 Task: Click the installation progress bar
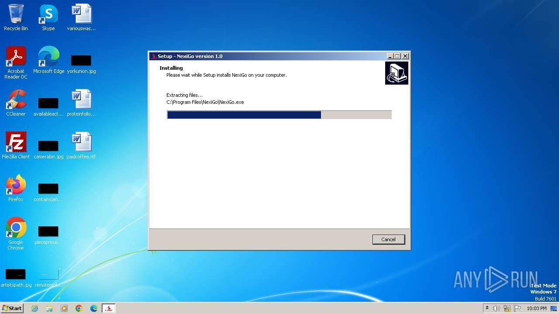click(279, 115)
